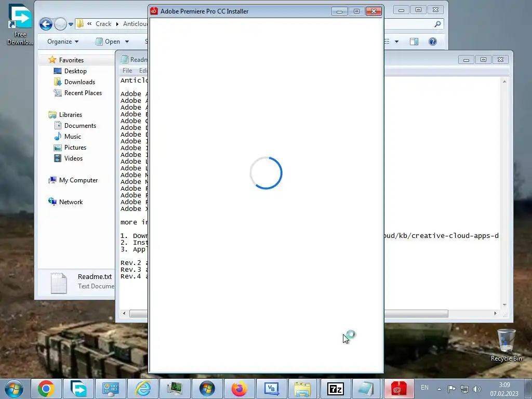Open the system monitor taskbar icon
The height and width of the screenshot is (399, 532).
[x=175, y=389]
